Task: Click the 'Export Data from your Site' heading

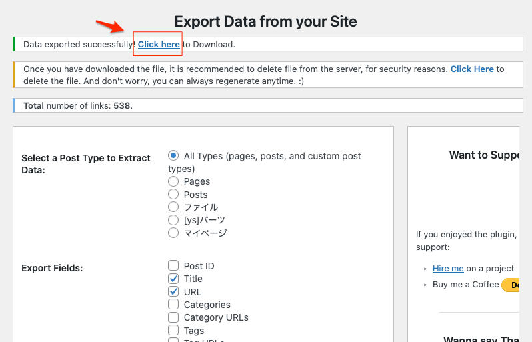Action: [265, 21]
